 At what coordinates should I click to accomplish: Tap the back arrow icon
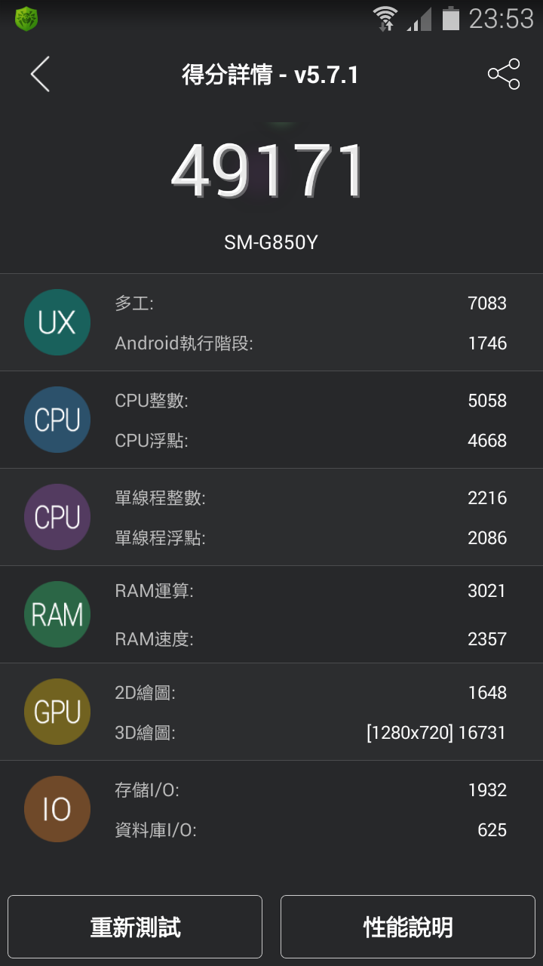pos(40,75)
